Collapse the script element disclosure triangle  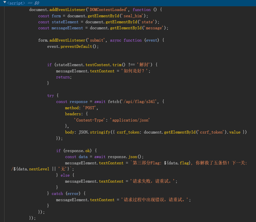click(x=4, y=3)
